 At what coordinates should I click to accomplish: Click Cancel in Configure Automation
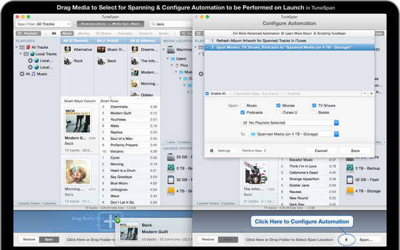(x=321, y=151)
